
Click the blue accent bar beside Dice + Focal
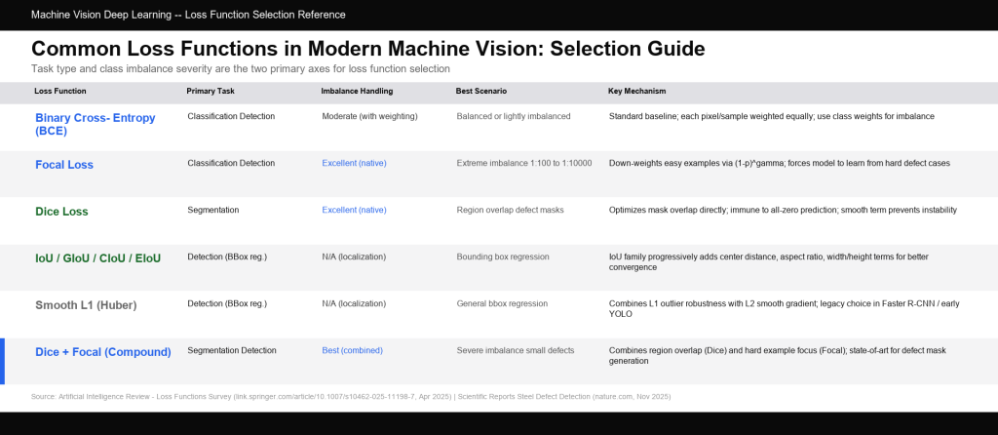(x=3, y=361)
